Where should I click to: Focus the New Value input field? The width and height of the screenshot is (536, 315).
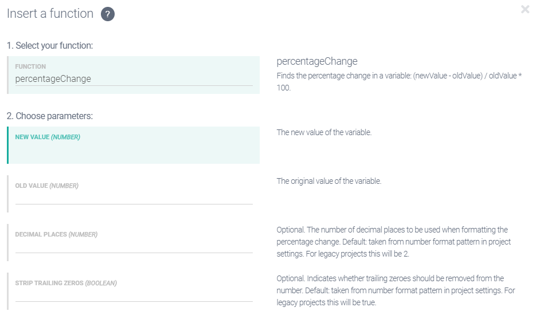[x=134, y=151]
